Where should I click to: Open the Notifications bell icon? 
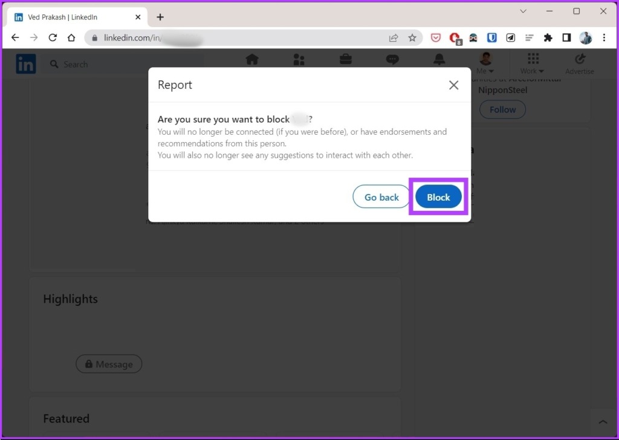pos(439,60)
